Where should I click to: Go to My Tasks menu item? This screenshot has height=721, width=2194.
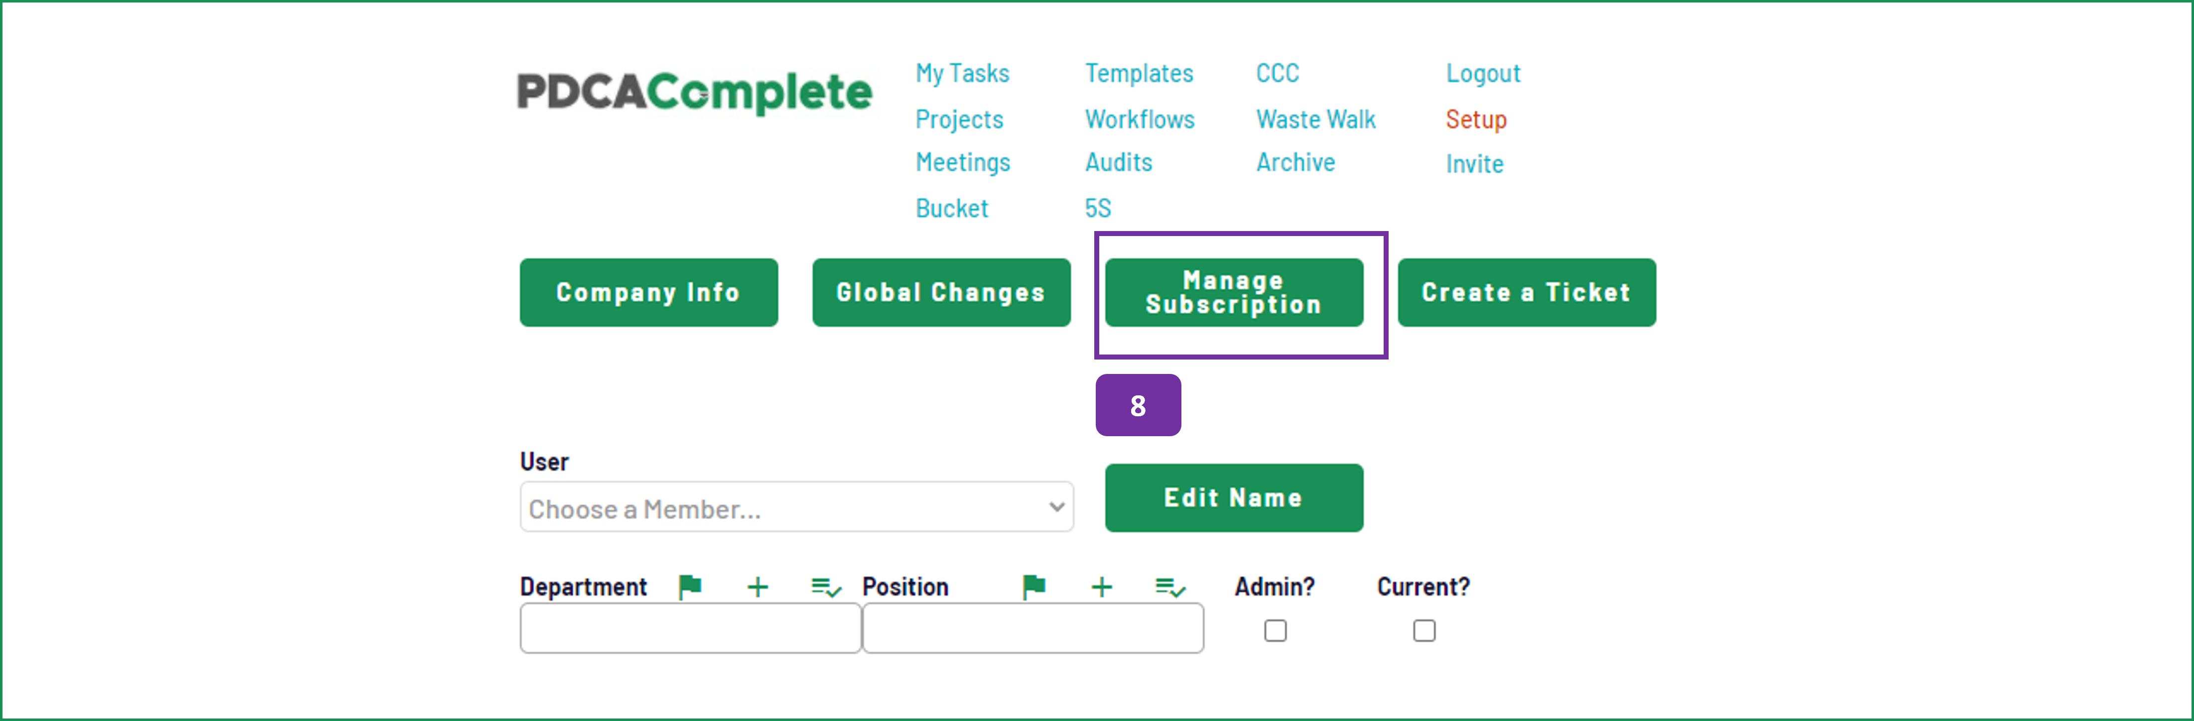[962, 73]
